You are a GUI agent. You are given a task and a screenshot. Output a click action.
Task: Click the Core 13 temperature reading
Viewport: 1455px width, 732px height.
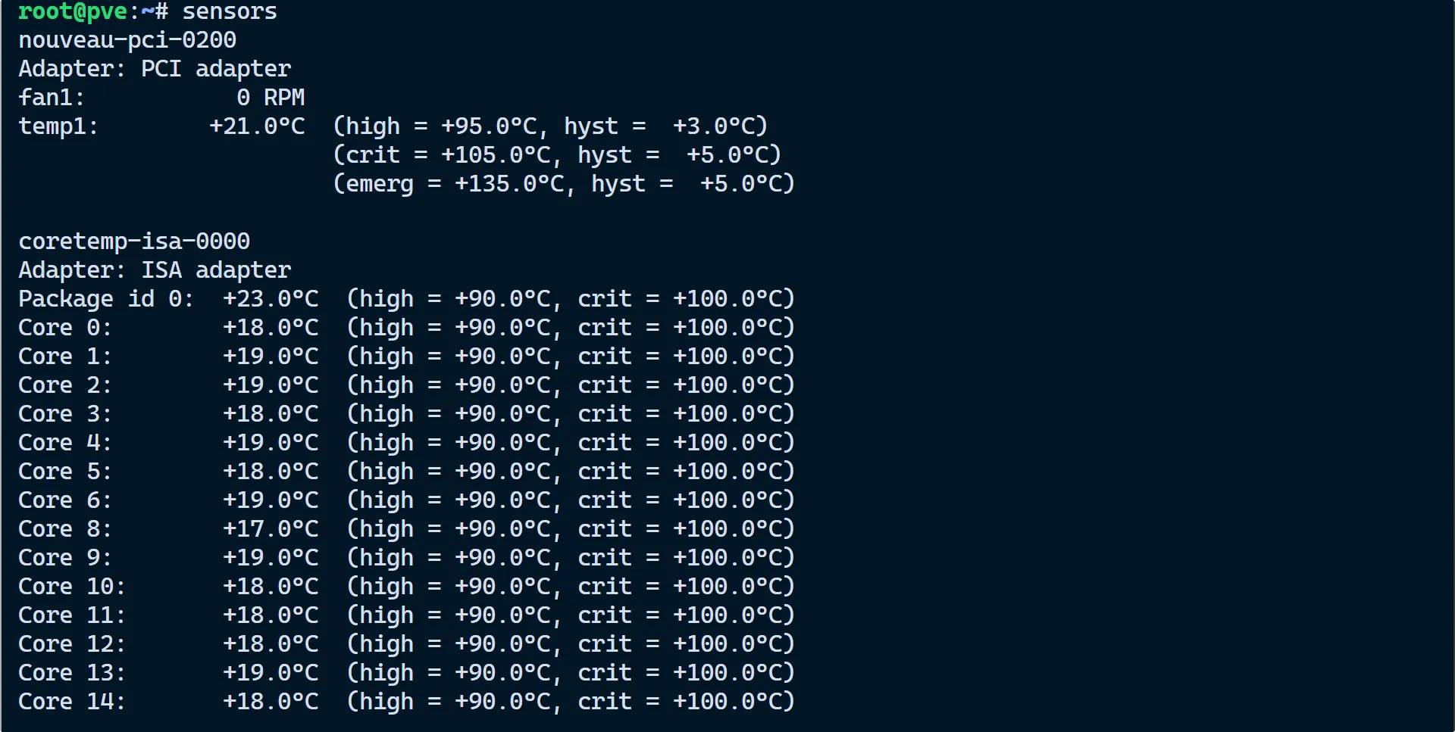coord(271,673)
